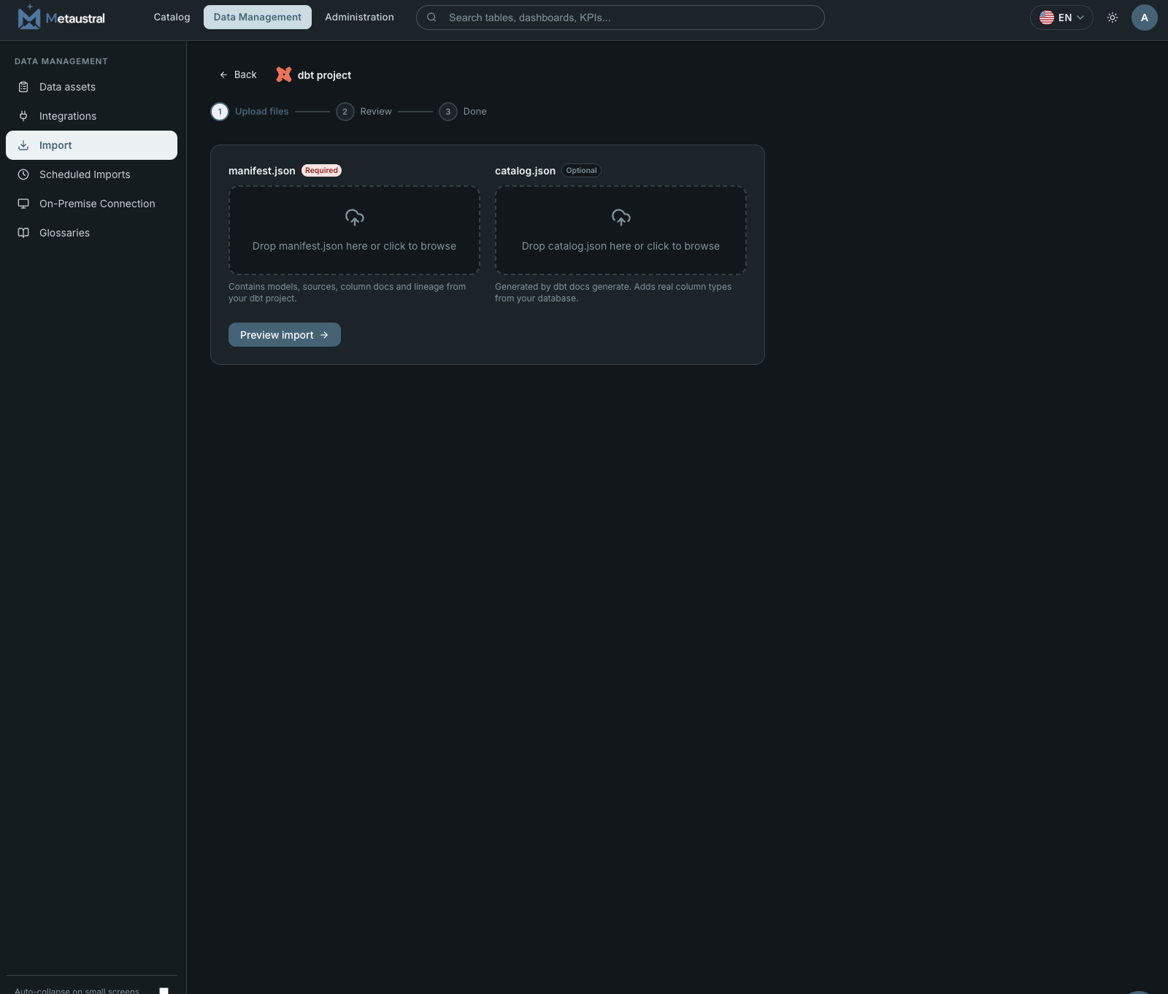The height and width of the screenshot is (994, 1168).
Task: Toggle the light/dark theme sun icon
Action: 1113,18
